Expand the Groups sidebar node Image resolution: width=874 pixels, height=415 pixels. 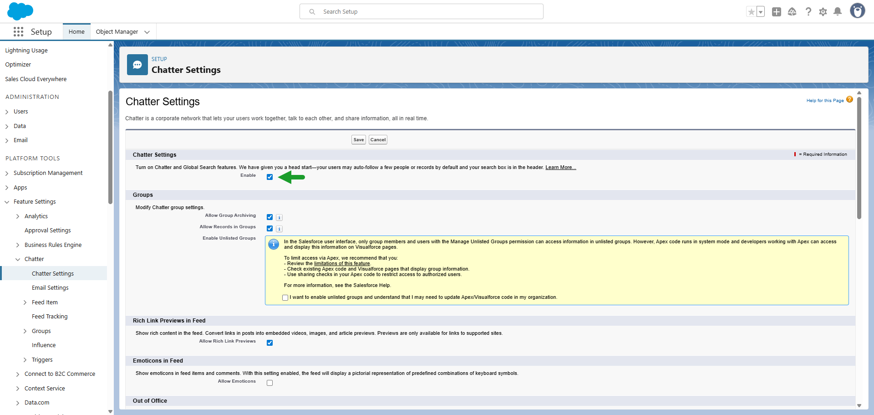pyautogui.click(x=25, y=332)
